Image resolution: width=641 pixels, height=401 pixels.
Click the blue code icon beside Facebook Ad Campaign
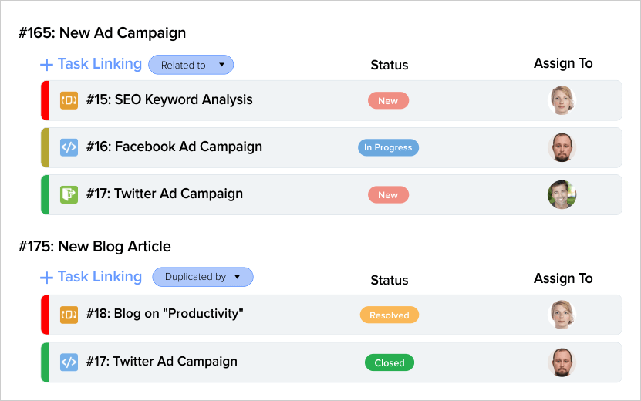coord(69,147)
